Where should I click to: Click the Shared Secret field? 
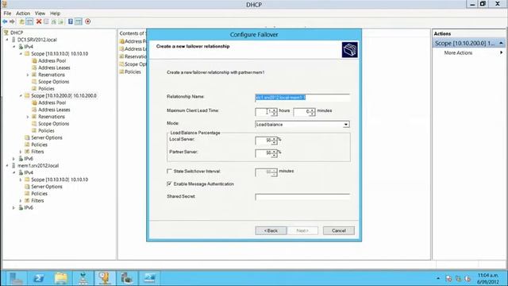pyautogui.click(x=302, y=197)
